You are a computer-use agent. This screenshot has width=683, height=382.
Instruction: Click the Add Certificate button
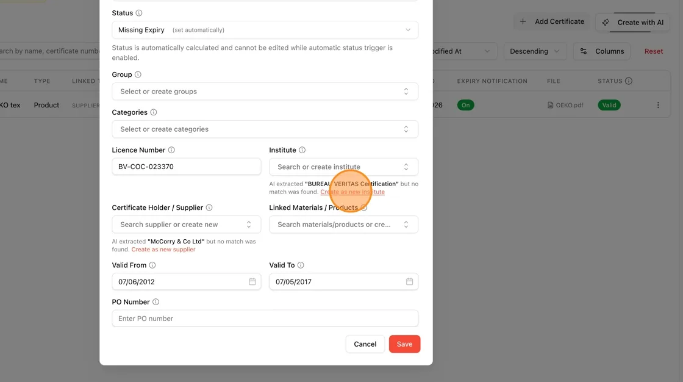pyautogui.click(x=552, y=21)
